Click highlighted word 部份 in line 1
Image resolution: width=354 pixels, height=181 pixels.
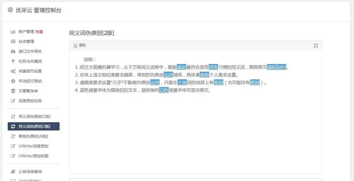(x=272, y=67)
